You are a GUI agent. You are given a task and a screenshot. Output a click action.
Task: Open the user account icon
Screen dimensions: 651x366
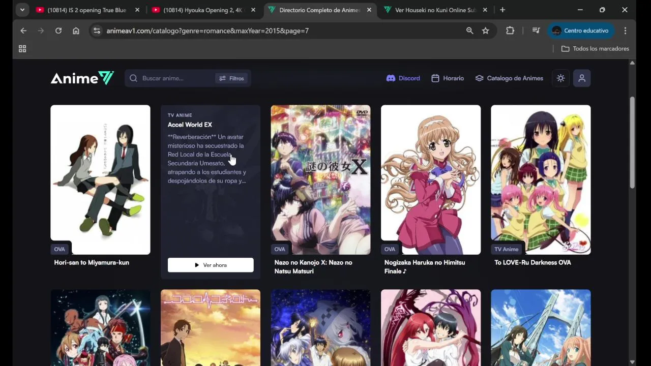(x=582, y=78)
